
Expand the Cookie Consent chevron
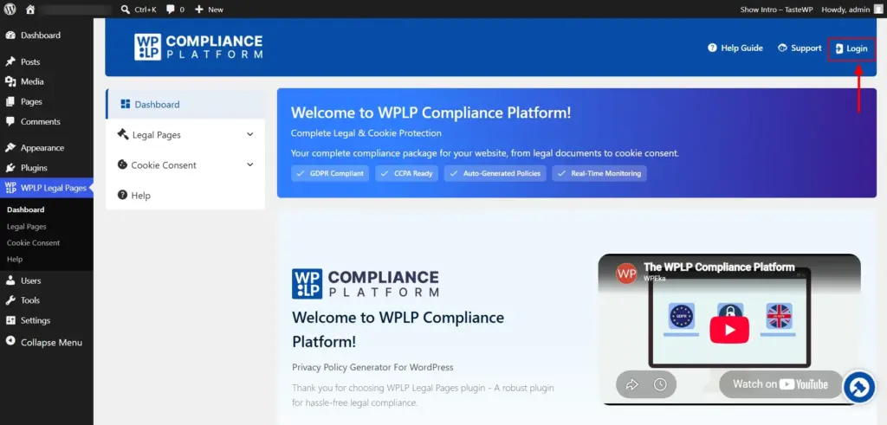point(250,164)
